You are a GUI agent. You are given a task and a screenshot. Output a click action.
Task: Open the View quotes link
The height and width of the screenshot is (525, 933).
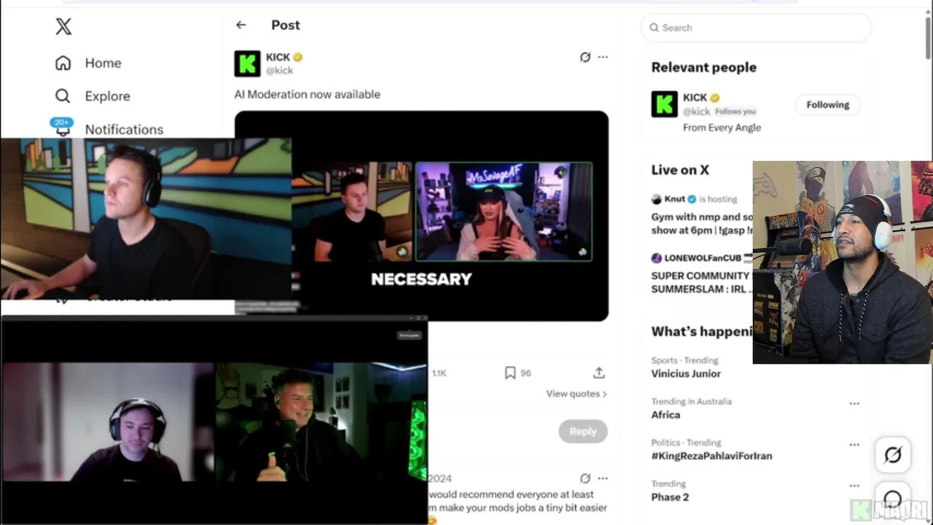577,394
